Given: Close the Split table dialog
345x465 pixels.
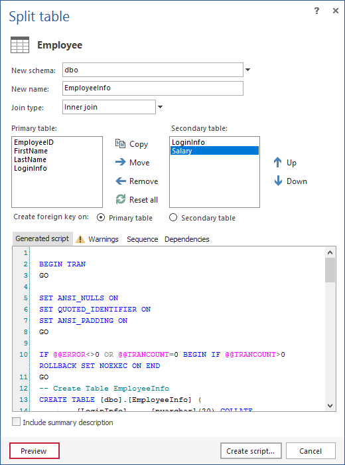Looking at the screenshot, I should (x=335, y=11).
